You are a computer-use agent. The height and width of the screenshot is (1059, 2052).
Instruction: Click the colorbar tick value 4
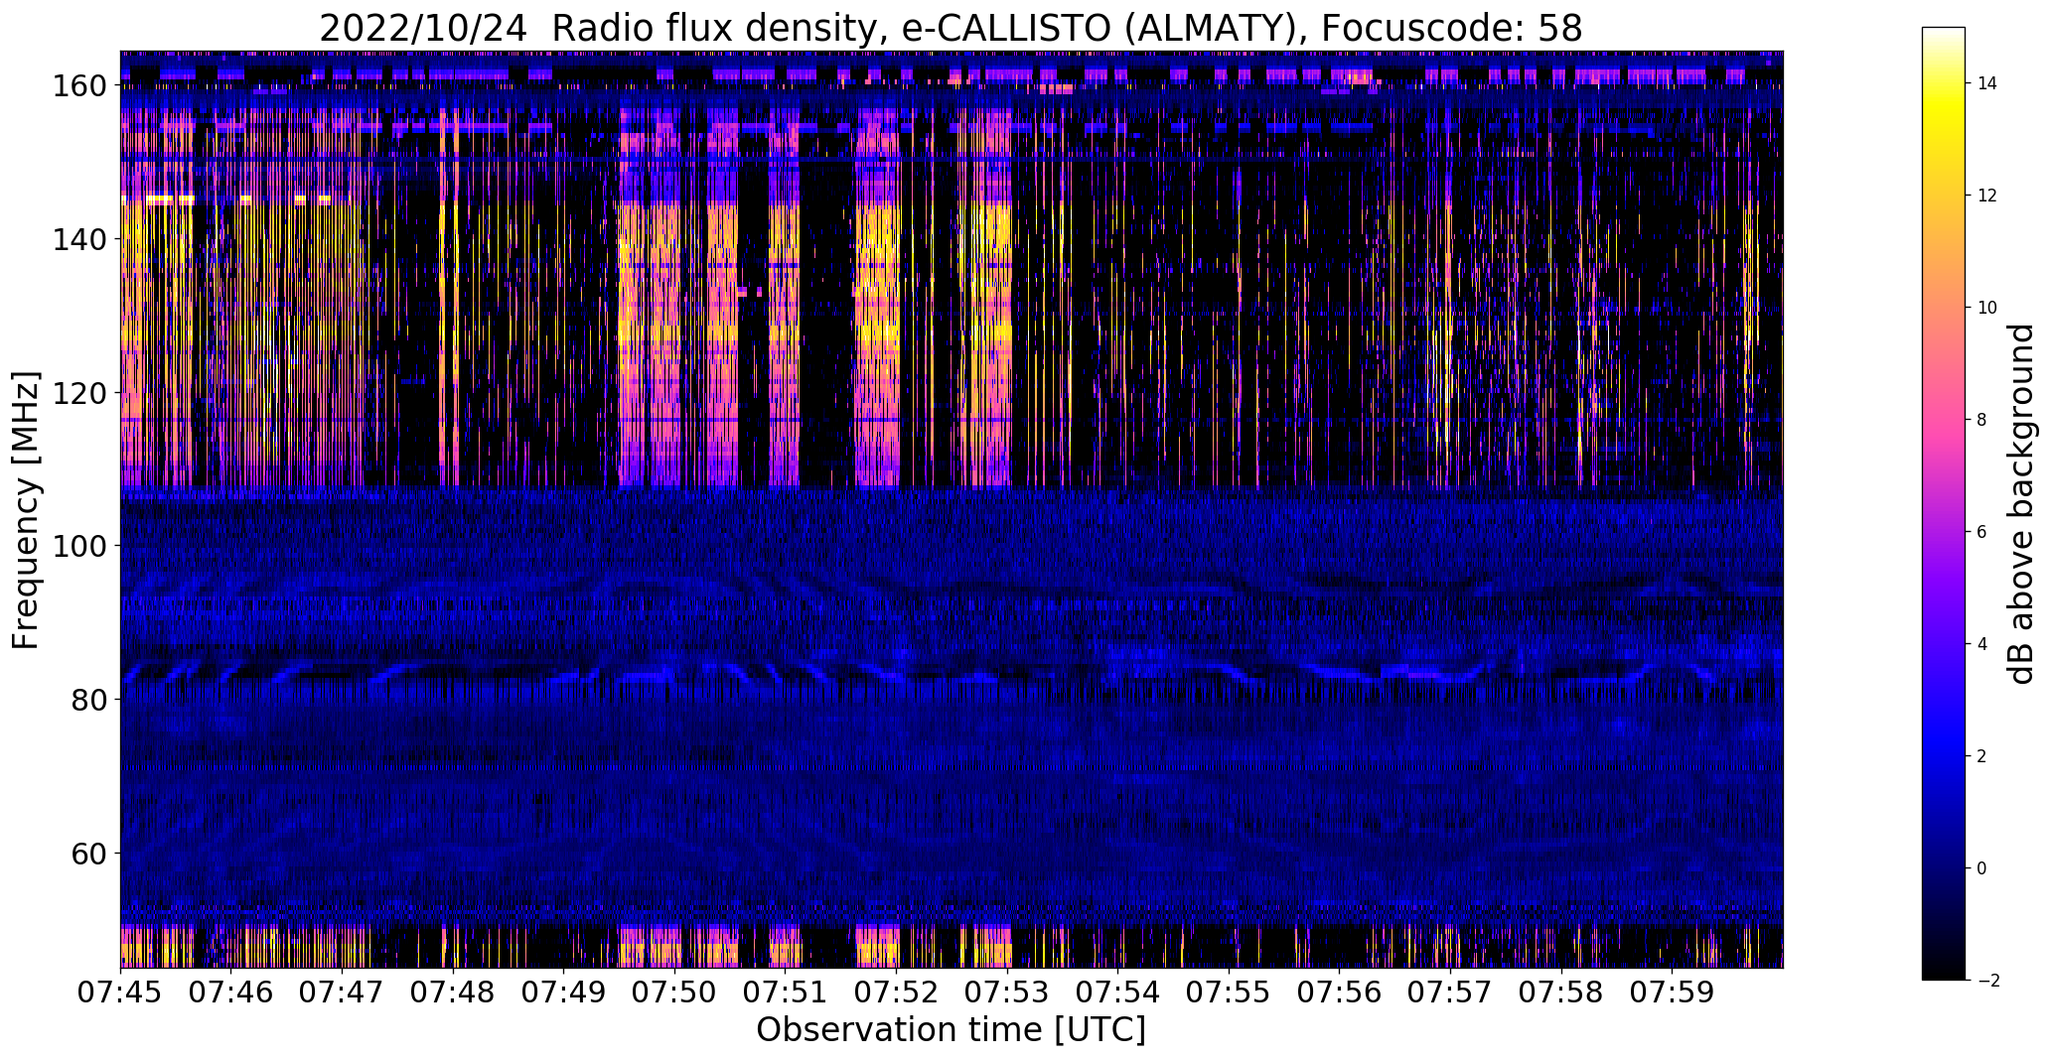pos(1982,644)
